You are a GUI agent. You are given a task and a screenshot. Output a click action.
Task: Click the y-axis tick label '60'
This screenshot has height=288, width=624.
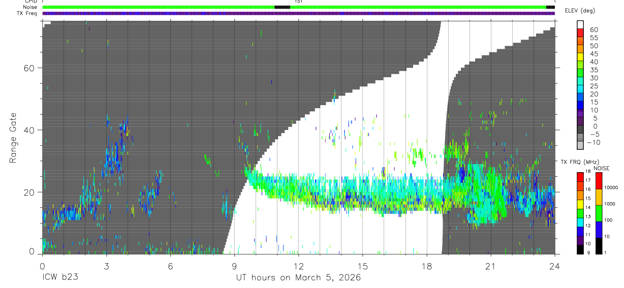click(29, 68)
